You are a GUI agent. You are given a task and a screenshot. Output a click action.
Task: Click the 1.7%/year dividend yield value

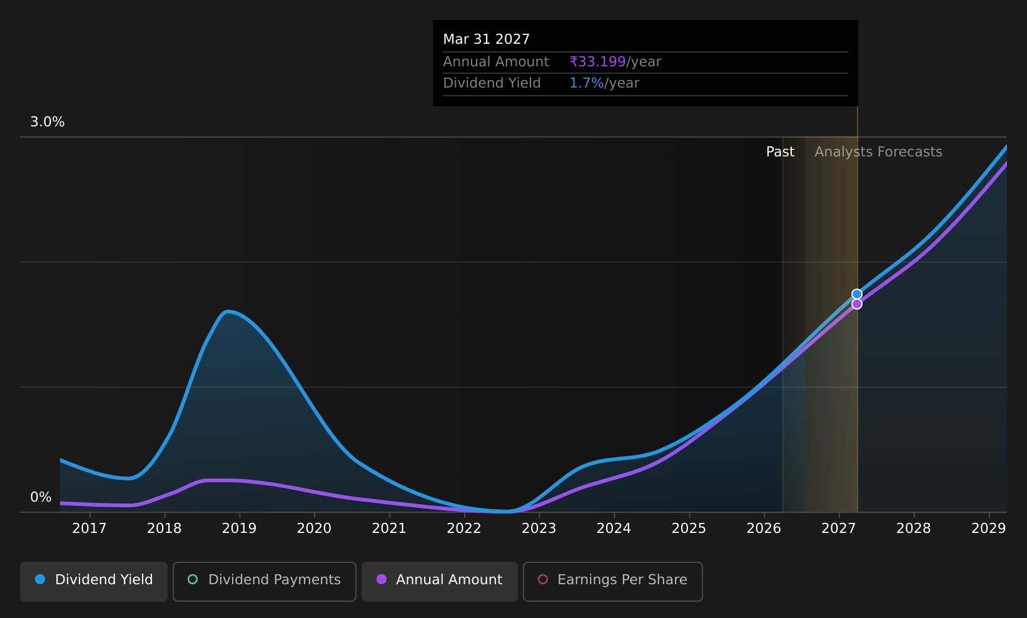click(x=604, y=83)
